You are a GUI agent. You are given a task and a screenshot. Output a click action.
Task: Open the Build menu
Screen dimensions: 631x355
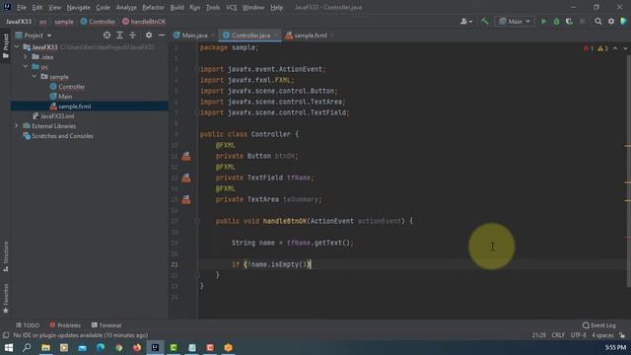click(177, 7)
